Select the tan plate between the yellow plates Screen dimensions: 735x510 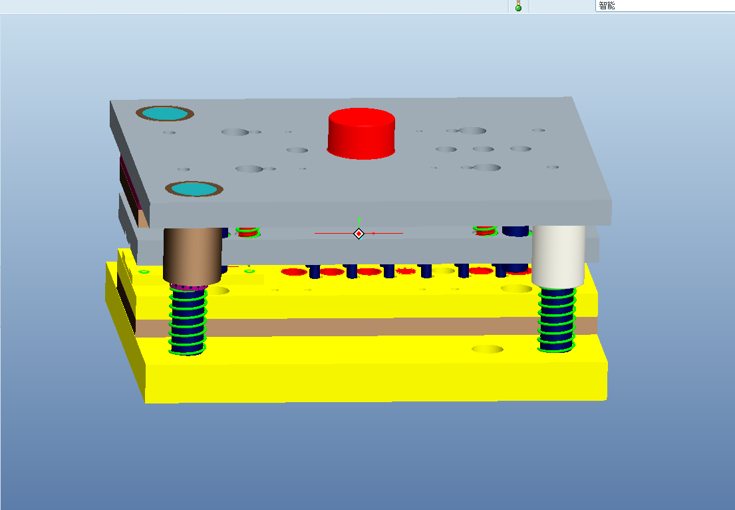pos(366,326)
